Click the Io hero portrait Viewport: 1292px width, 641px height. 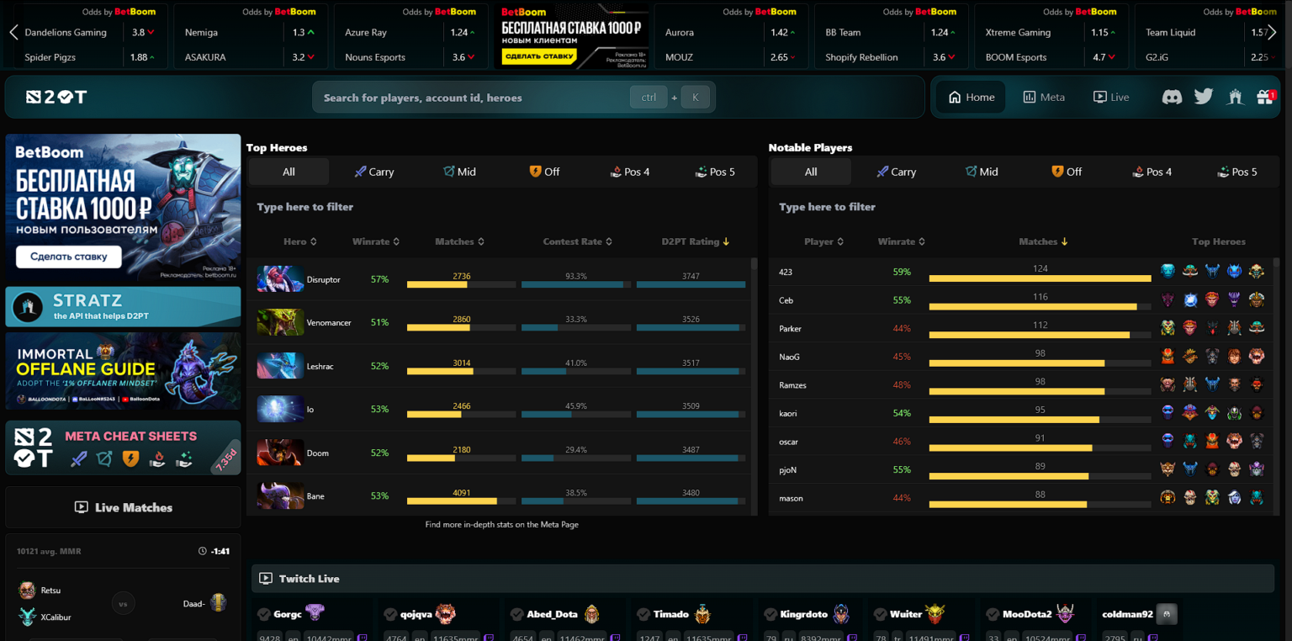(x=280, y=409)
